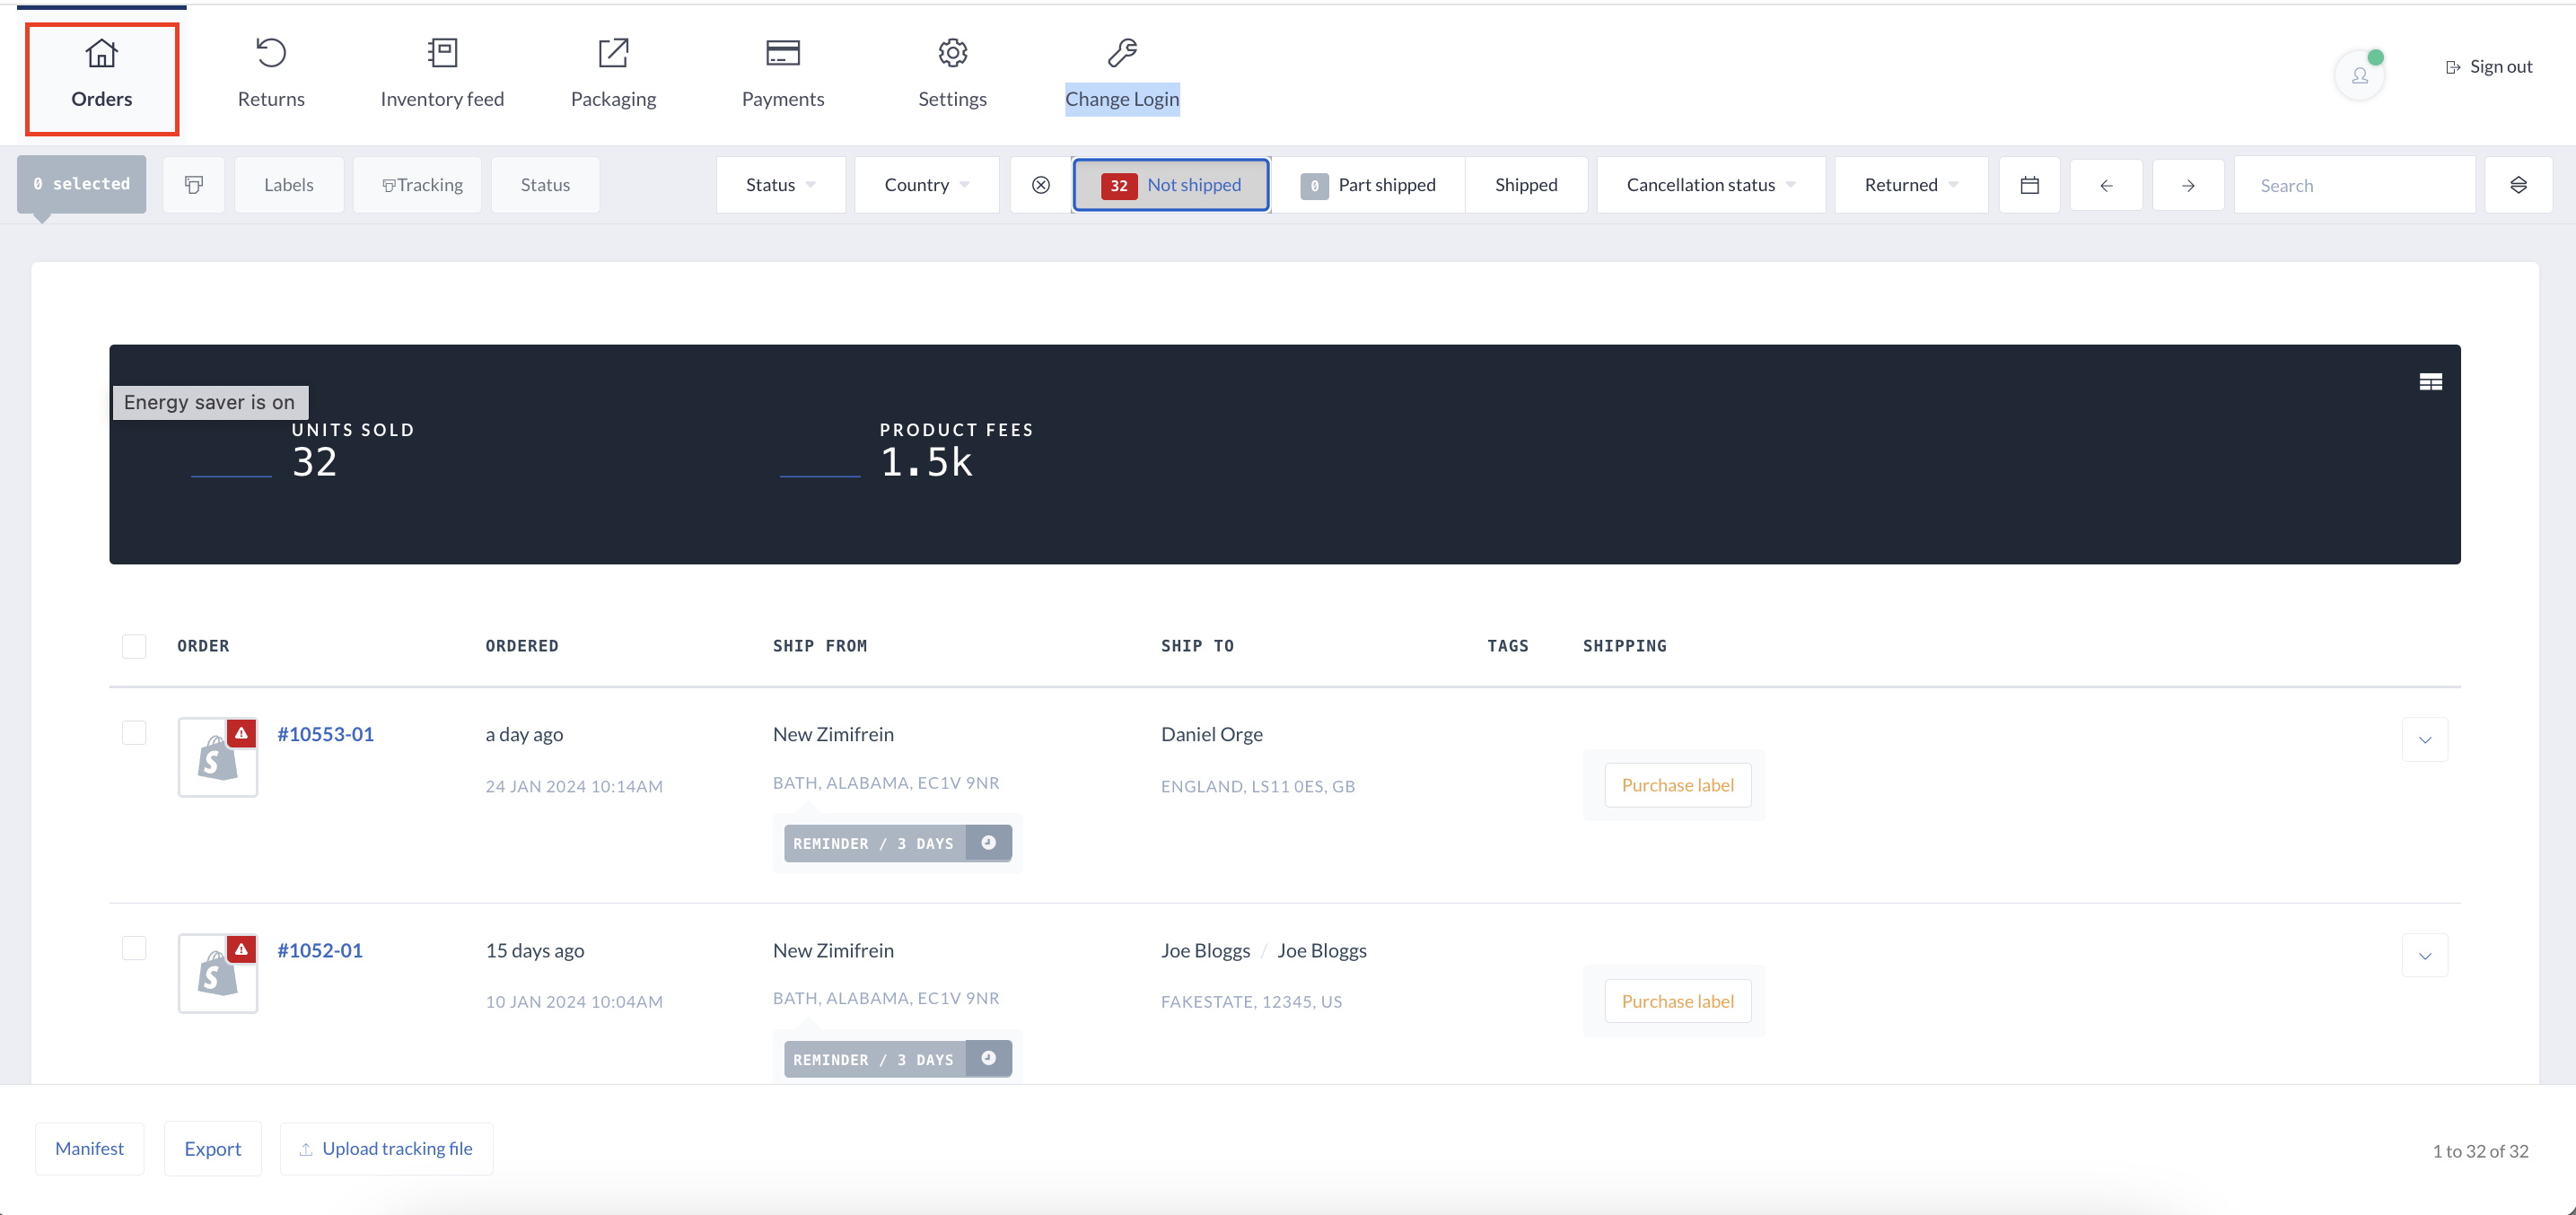Click the Search input field
The height and width of the screenshot is (1215, 2576).
[2355, 185]
